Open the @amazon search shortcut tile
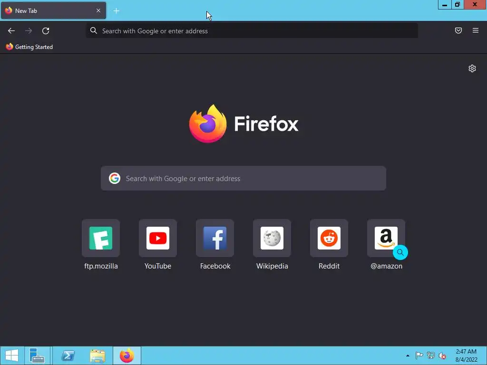 pyautogui.click(x=386, y=238)
